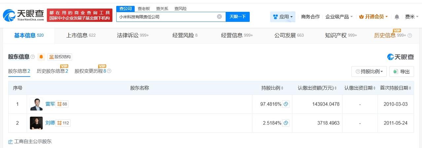
Task: Click the 导出 export button
Action: pyautogui.click(x=402, y=71)
